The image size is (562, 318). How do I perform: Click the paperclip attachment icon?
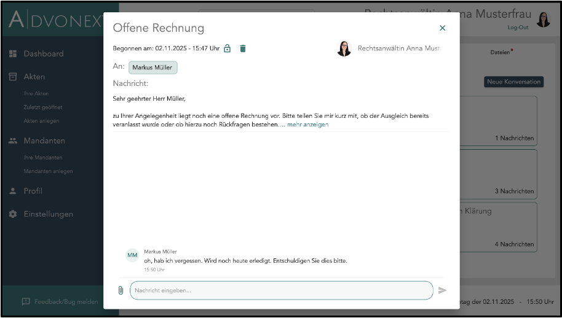(121, 290)
